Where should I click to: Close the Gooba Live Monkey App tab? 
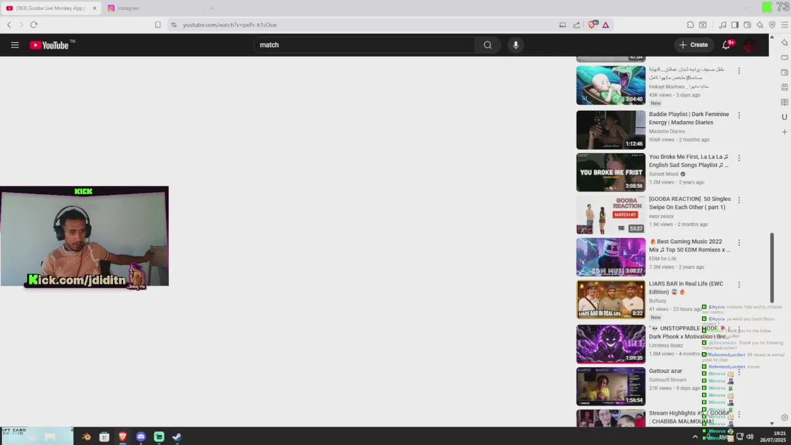95,8
